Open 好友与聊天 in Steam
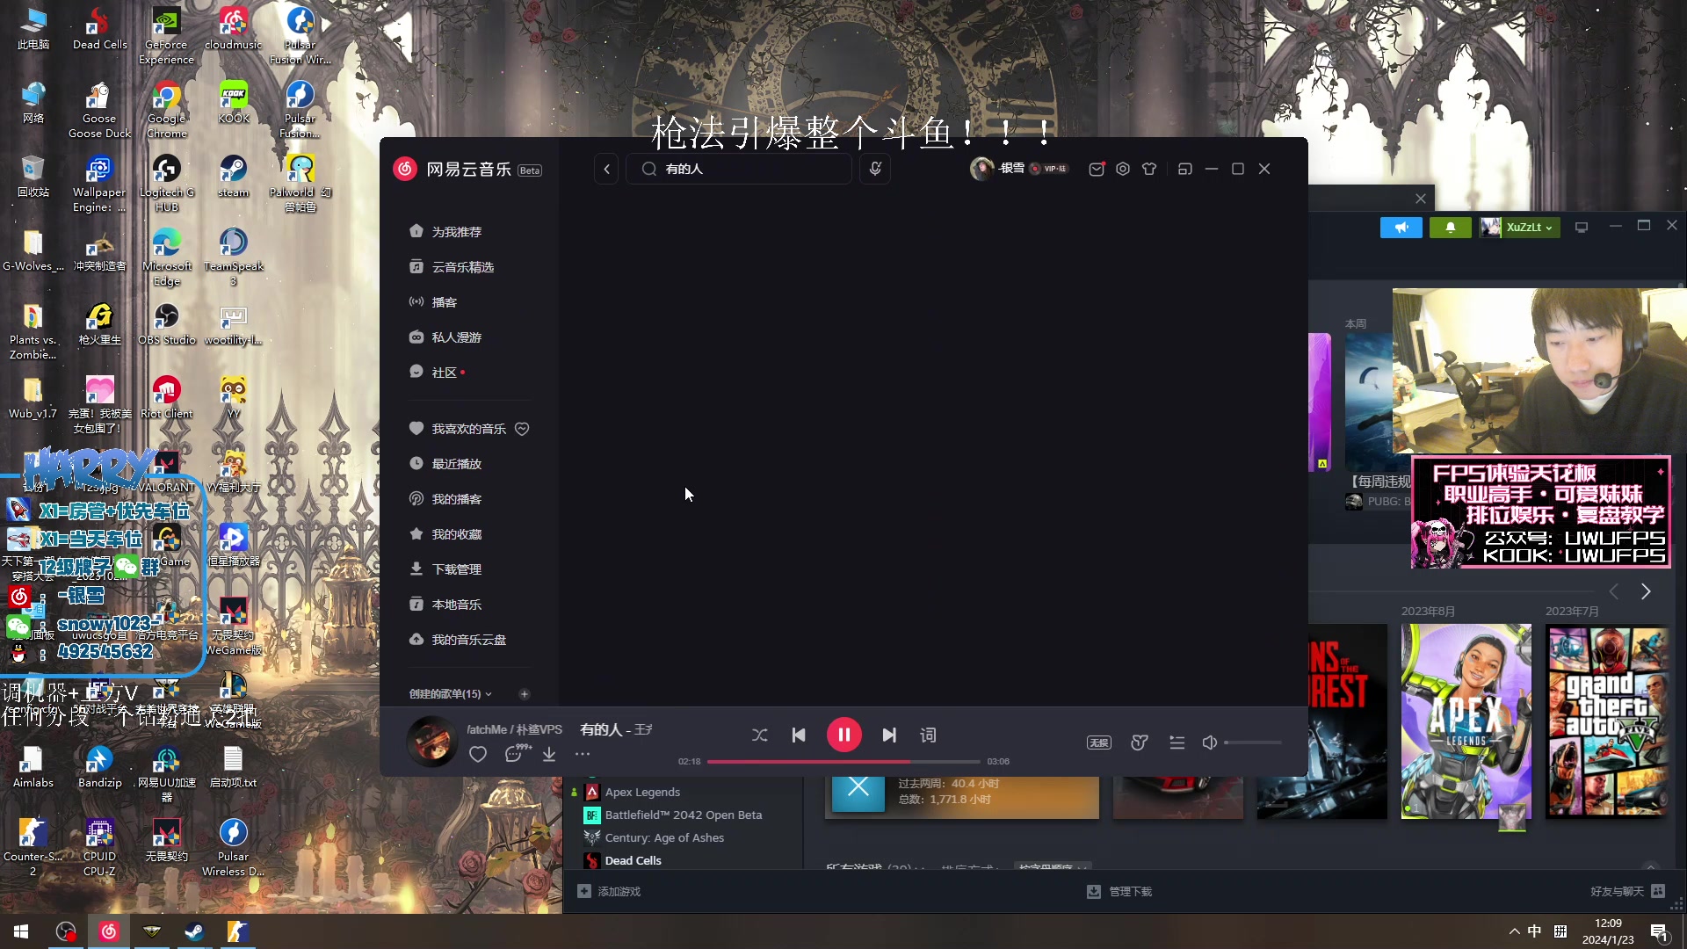The height and width of the screenshot is (949, 1687). tap(1627, 891)
